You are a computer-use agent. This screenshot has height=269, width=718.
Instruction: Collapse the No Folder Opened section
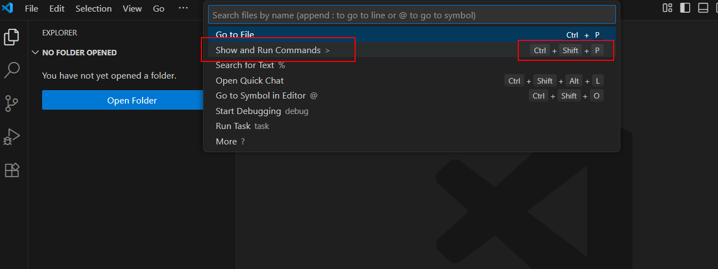pos(36,53)
